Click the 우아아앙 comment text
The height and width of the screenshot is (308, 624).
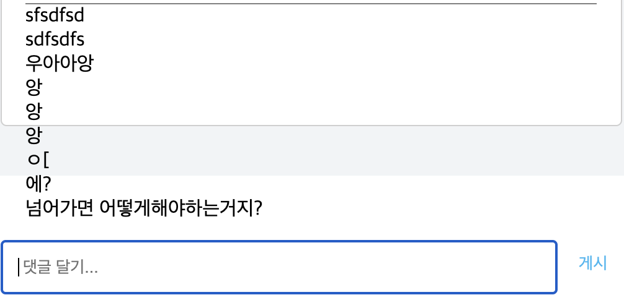click(60, 64)
